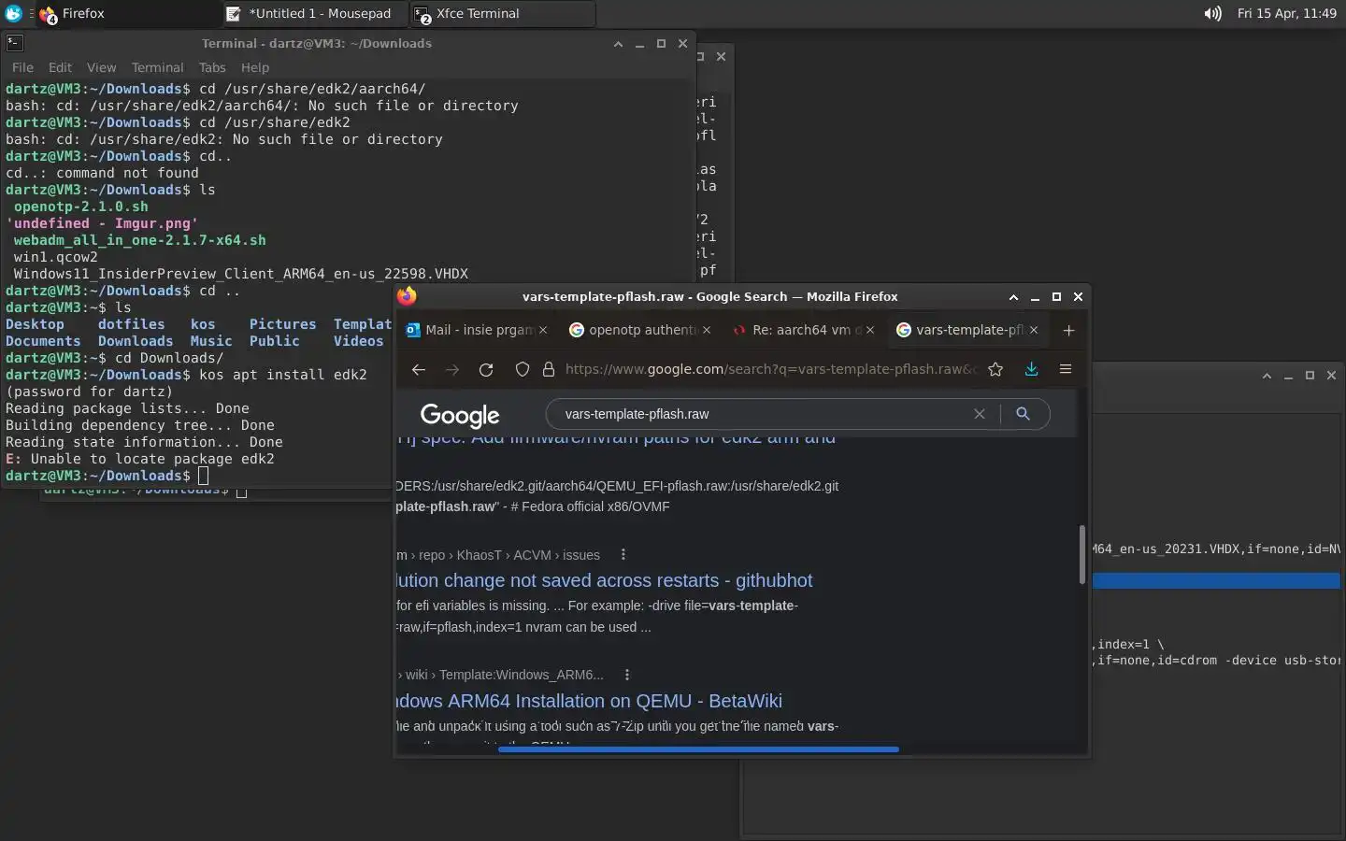This screenshot has height=841, width=1346.
Task: Switch to Untitled 1 - Mousepad taskbar button
Action: (x=314, y=13)
